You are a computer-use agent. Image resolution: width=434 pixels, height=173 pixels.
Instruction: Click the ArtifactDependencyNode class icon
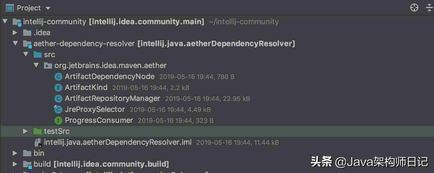58,77
